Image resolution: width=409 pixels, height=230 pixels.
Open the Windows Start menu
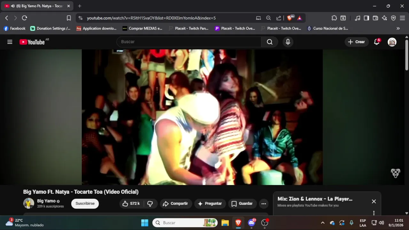[x=145, y=223]
